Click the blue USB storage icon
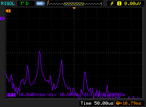Screen dimensions: 146x107 (x=40, y=3)
